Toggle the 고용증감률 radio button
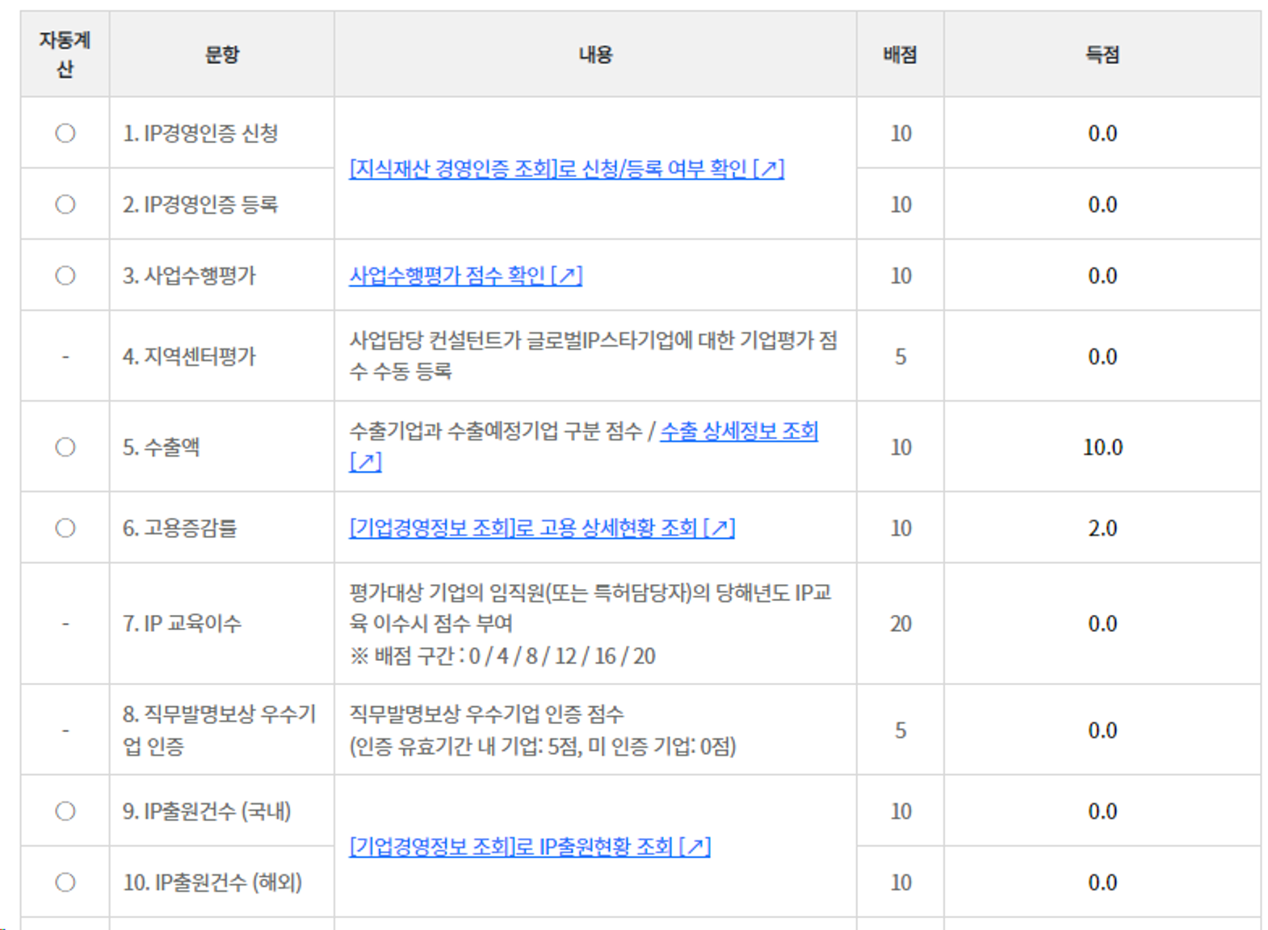This screenshot has width=1268, height=930. [x=65, y=528]
